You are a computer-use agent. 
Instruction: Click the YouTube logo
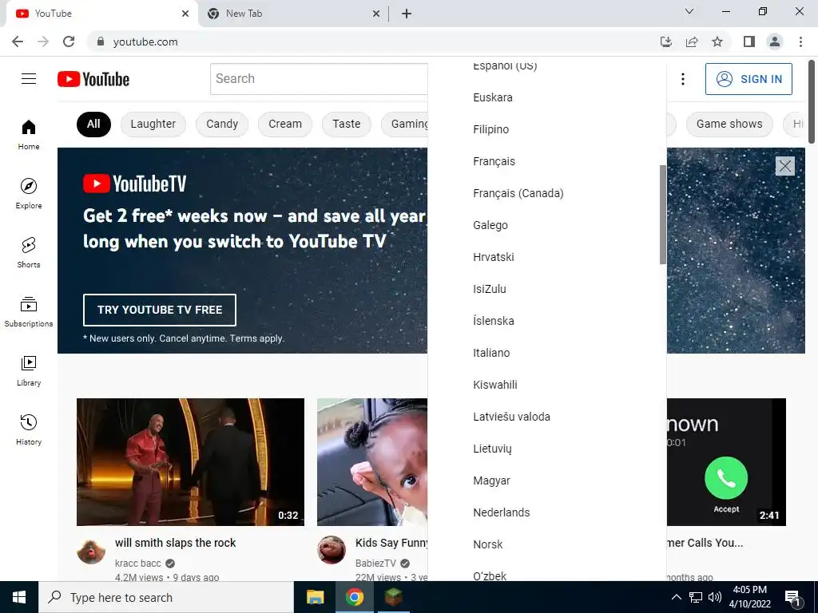[x=93, y=79]
